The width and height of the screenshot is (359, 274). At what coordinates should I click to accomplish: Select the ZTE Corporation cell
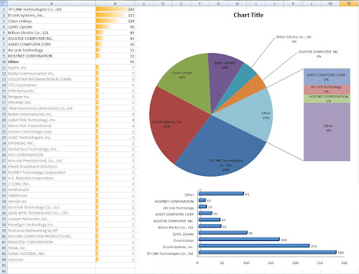tap(51, 85)
